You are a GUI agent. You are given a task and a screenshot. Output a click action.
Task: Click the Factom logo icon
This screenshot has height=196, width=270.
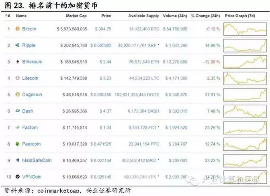[x=18, y=127]
